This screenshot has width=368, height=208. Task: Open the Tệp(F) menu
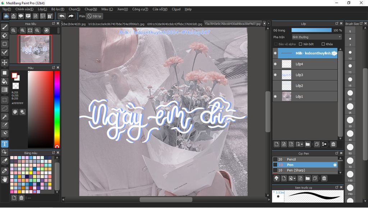tap(6, 9)
